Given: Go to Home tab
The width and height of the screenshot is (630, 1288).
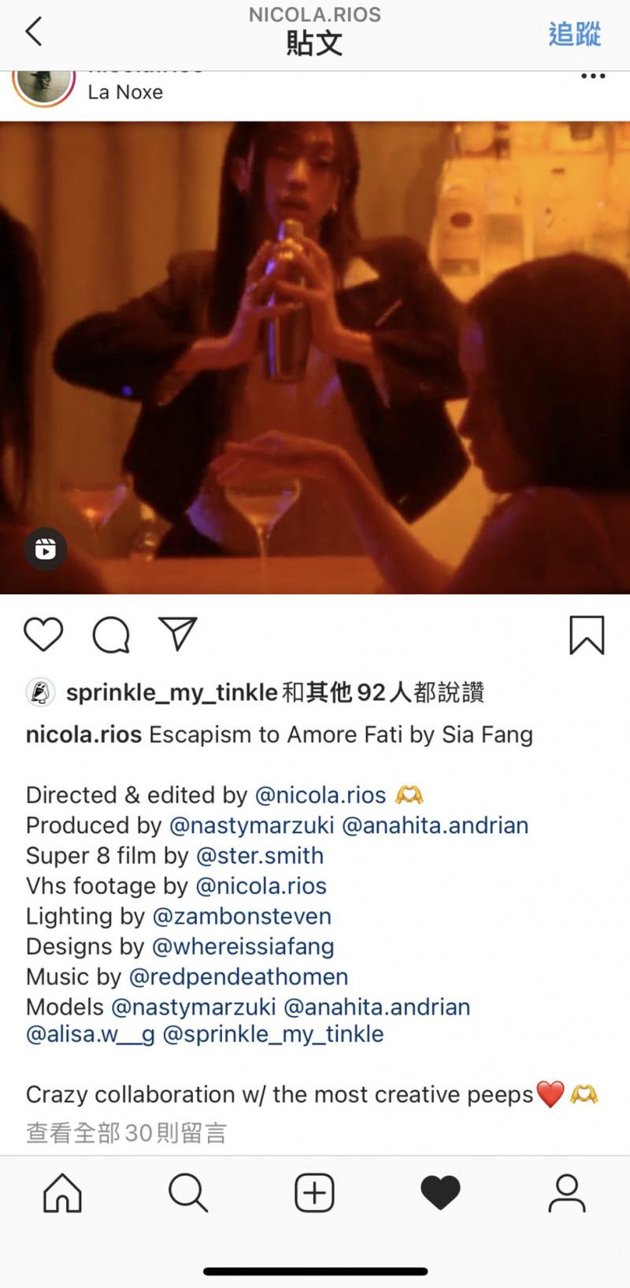Looking at the screenshot, I should pos(62,1193).
